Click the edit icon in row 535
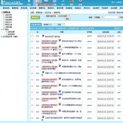This screenshot has width=123, height=123. [x=60, y=40]
